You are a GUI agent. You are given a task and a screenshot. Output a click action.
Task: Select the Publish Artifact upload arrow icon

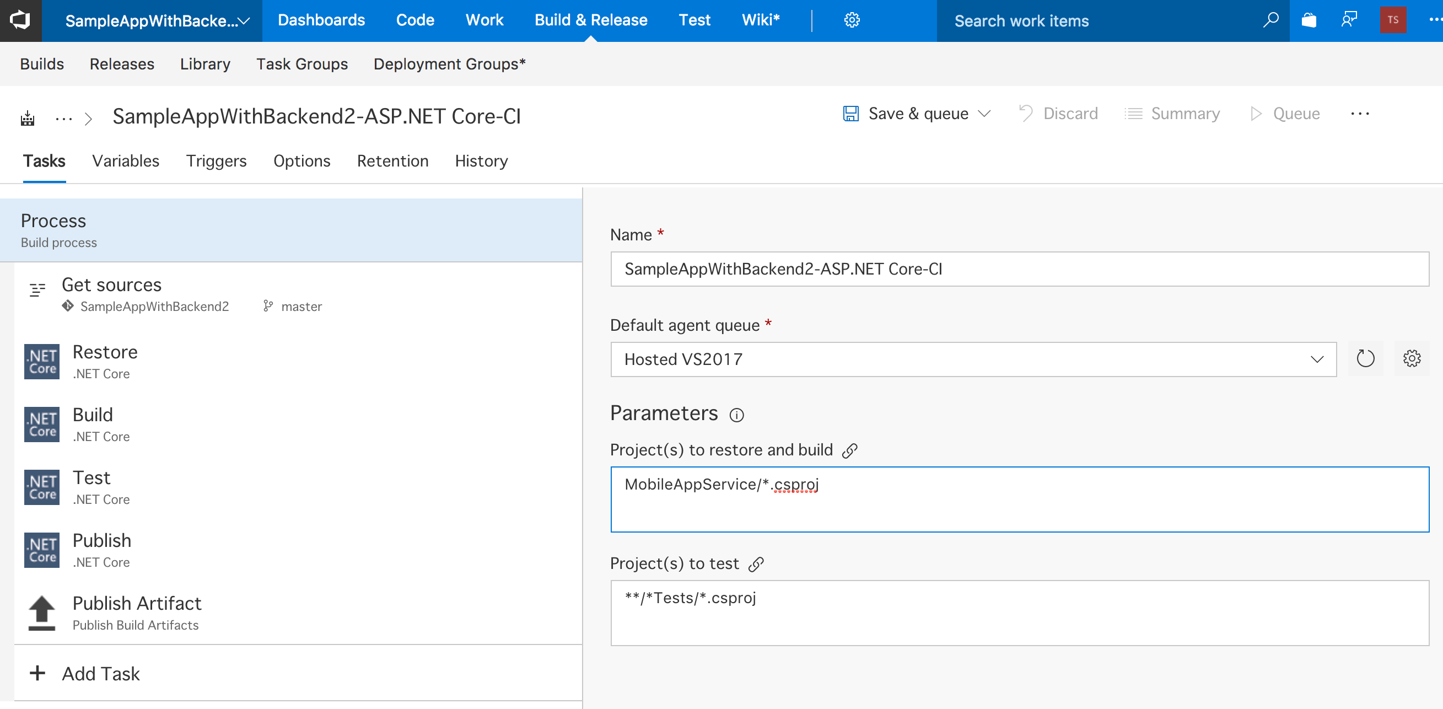41,613
